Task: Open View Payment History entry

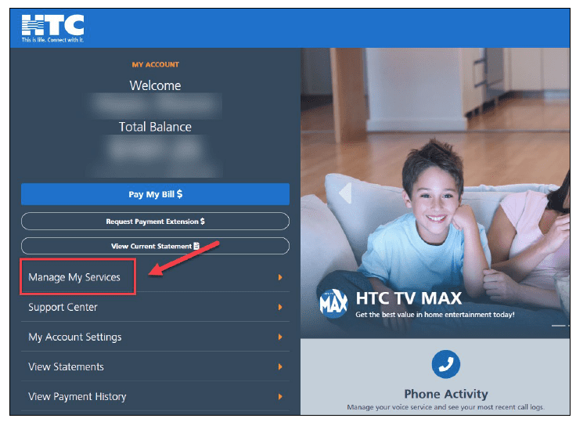Action: pos(155,396)
